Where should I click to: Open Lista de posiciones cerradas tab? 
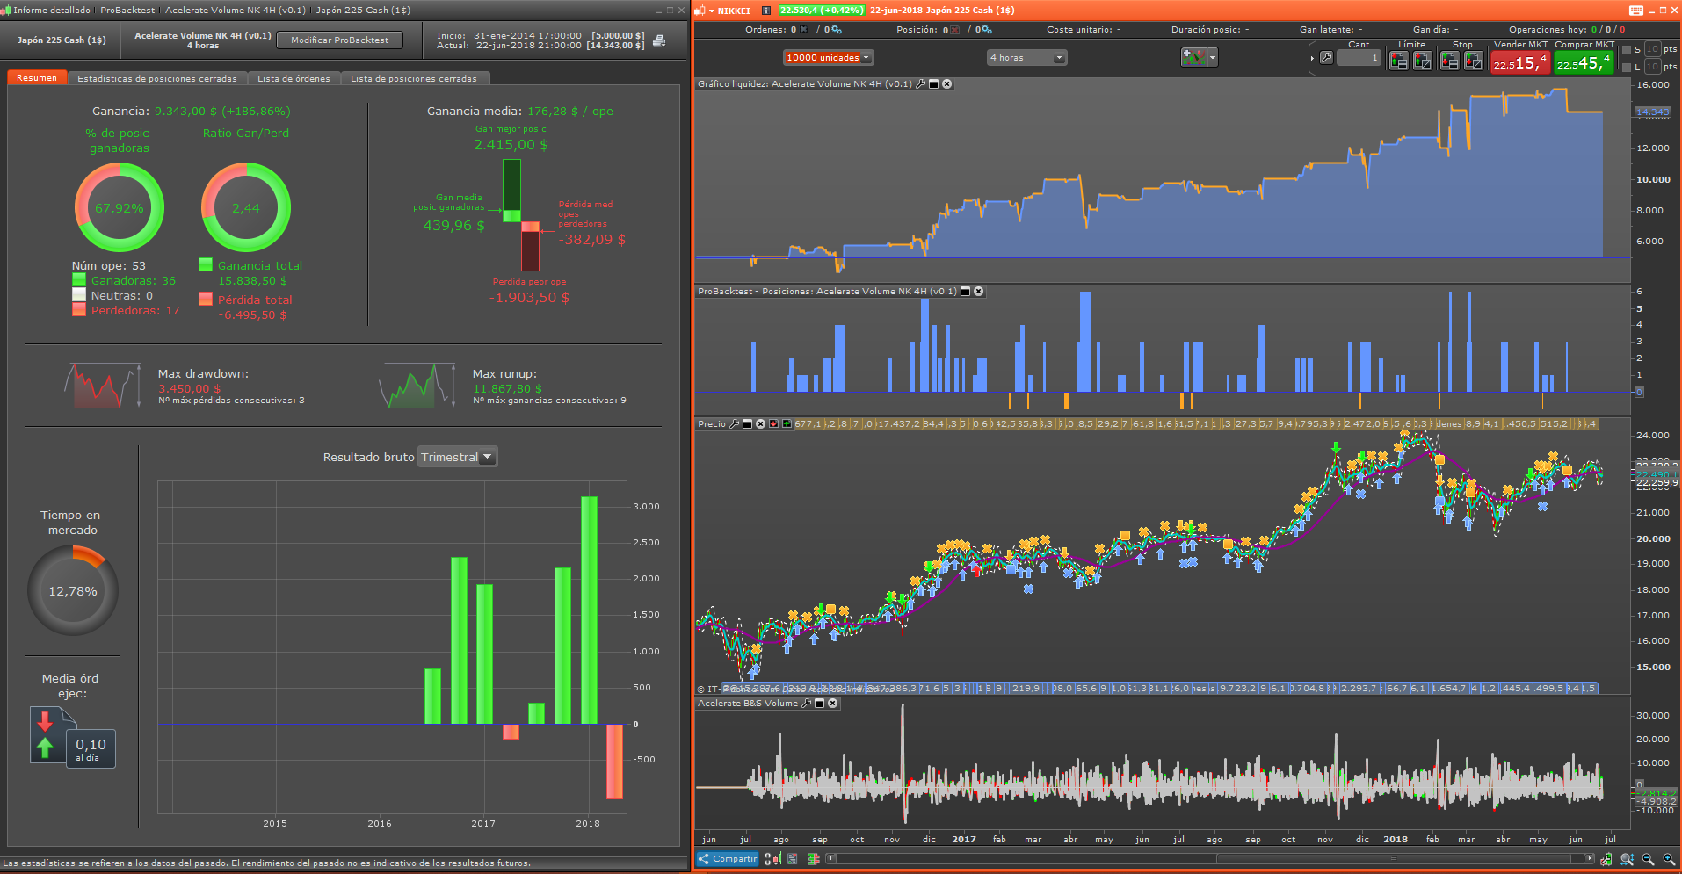click(414, 79)
